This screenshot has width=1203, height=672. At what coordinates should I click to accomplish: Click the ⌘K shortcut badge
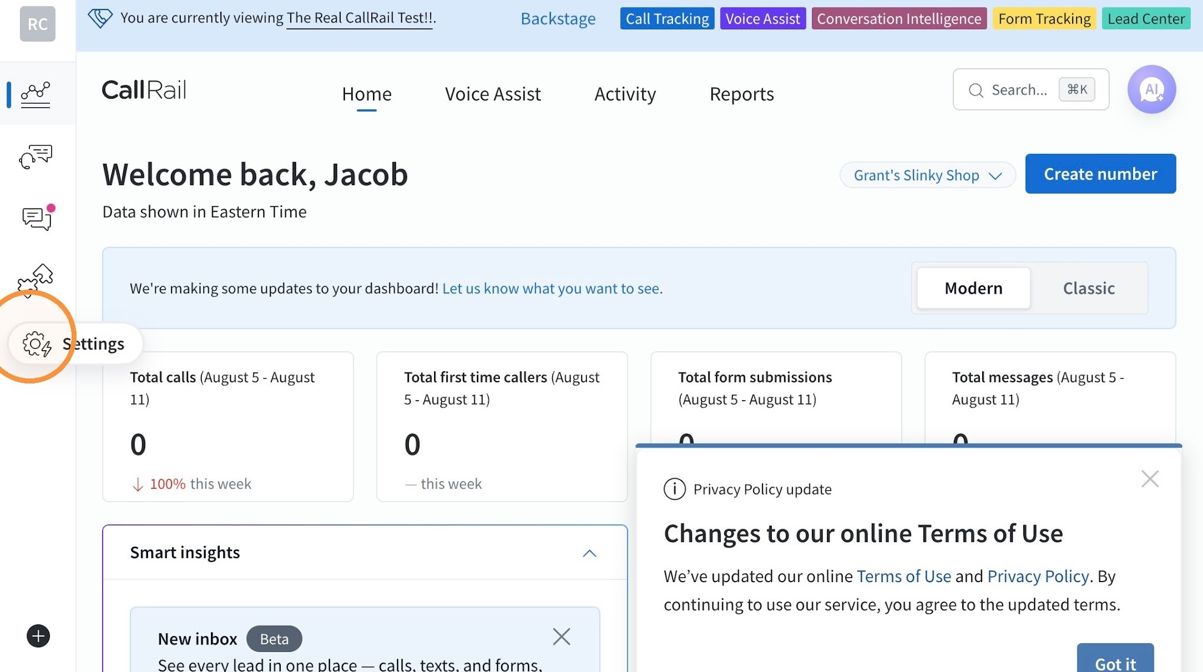click(1077, 89)
